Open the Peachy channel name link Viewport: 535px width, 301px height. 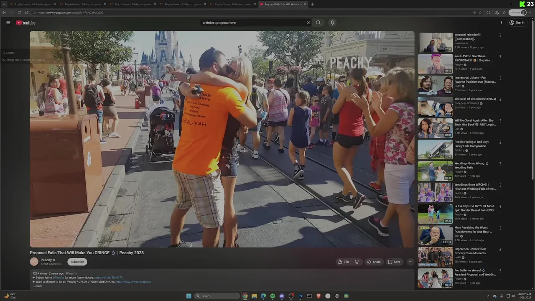(x=46, y=260)
